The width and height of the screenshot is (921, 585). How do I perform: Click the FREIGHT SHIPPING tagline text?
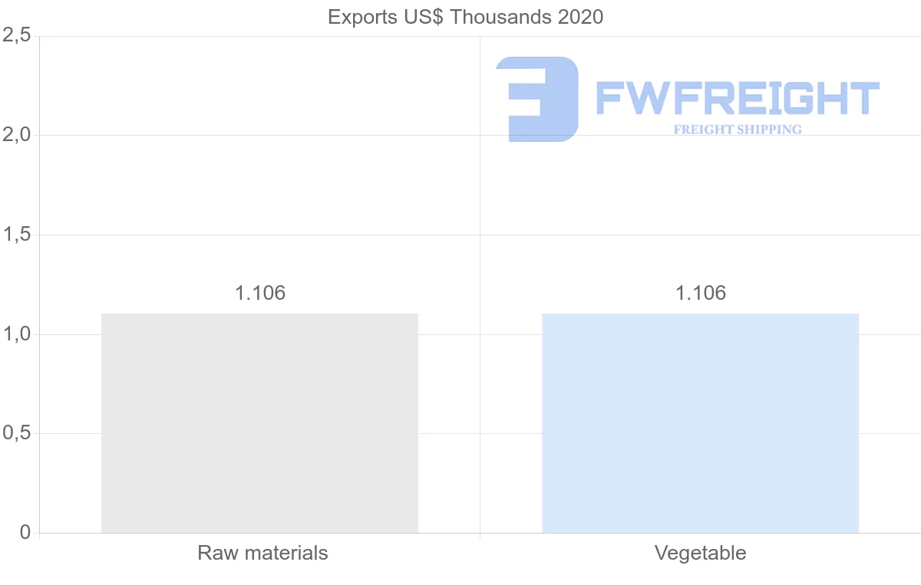(x=738, y=130)
